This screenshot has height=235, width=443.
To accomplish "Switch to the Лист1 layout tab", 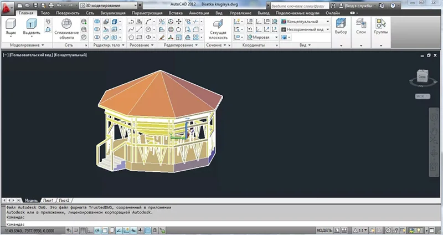I will (47, 199).
